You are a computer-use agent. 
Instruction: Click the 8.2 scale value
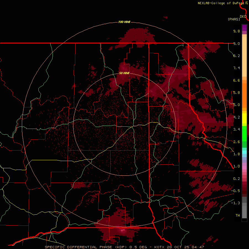[x=237, y=56]
